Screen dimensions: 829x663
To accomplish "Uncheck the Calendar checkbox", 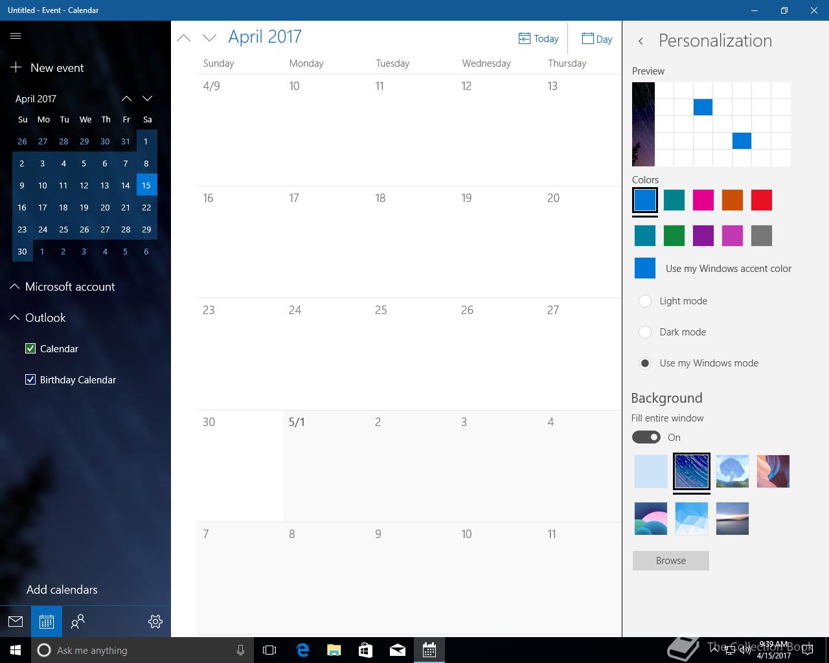I will (x=30, y=348).
